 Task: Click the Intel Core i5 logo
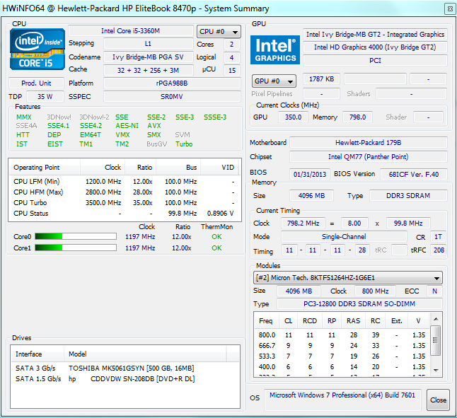pos(37,50)
